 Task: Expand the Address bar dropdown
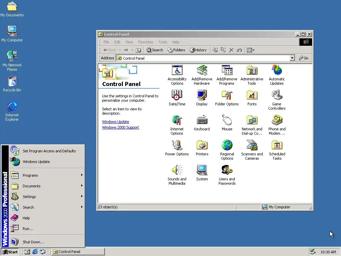click(292, 58)
